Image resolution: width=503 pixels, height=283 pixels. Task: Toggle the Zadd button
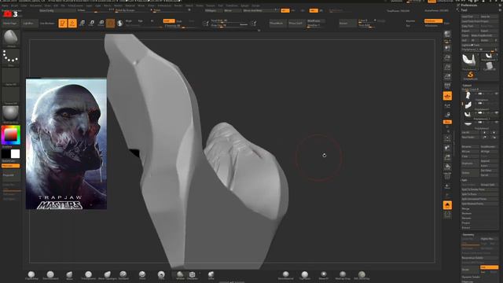168,21
